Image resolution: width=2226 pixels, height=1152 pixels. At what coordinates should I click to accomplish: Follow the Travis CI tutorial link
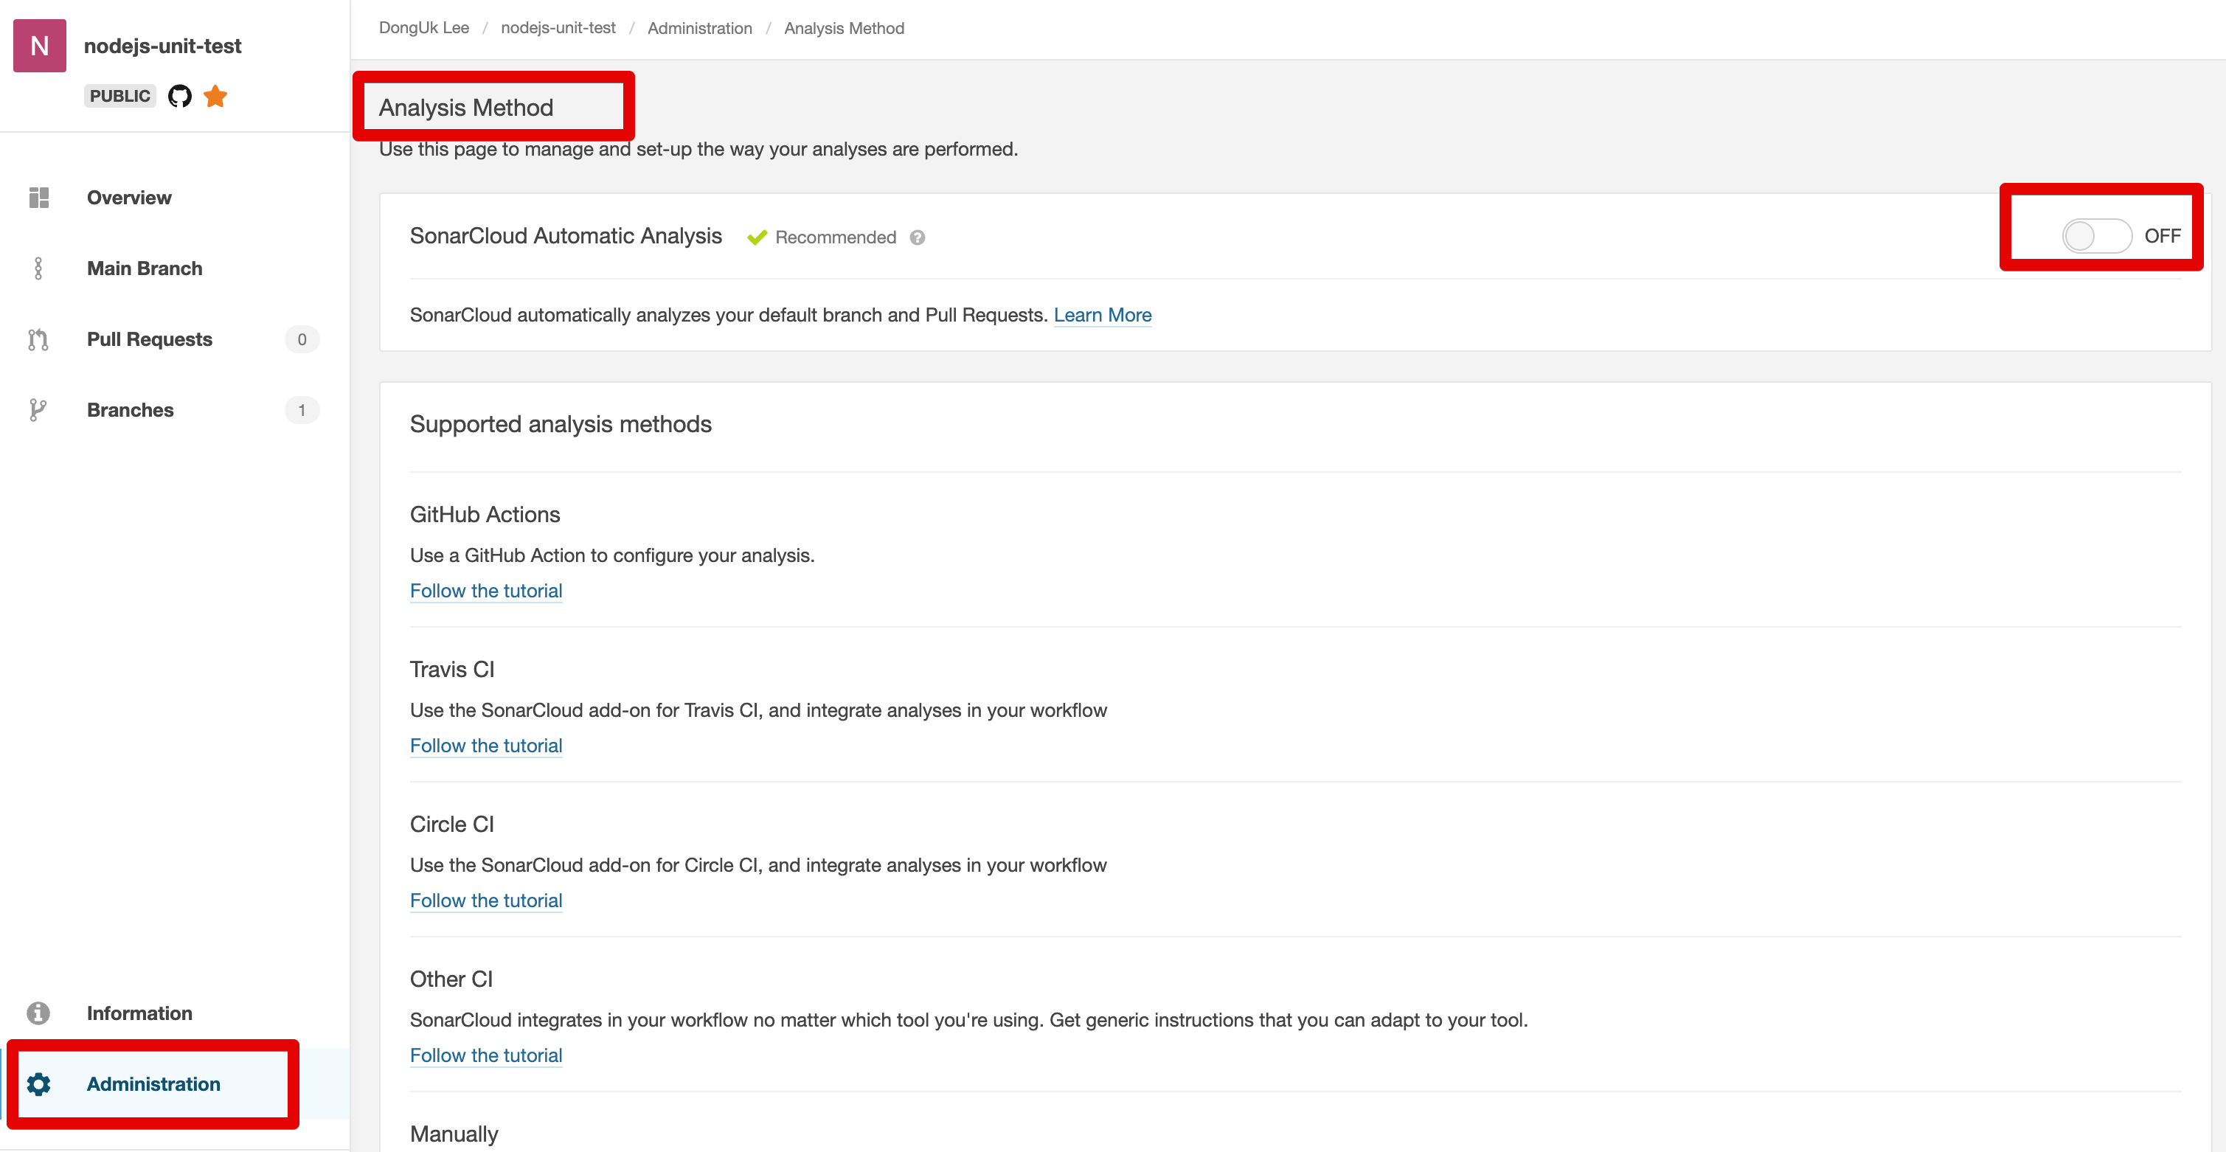tap(485, 746)
